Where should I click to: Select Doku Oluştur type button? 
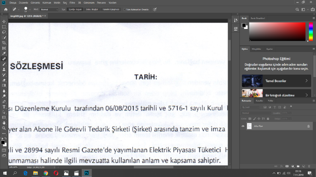tap(92, 10)
